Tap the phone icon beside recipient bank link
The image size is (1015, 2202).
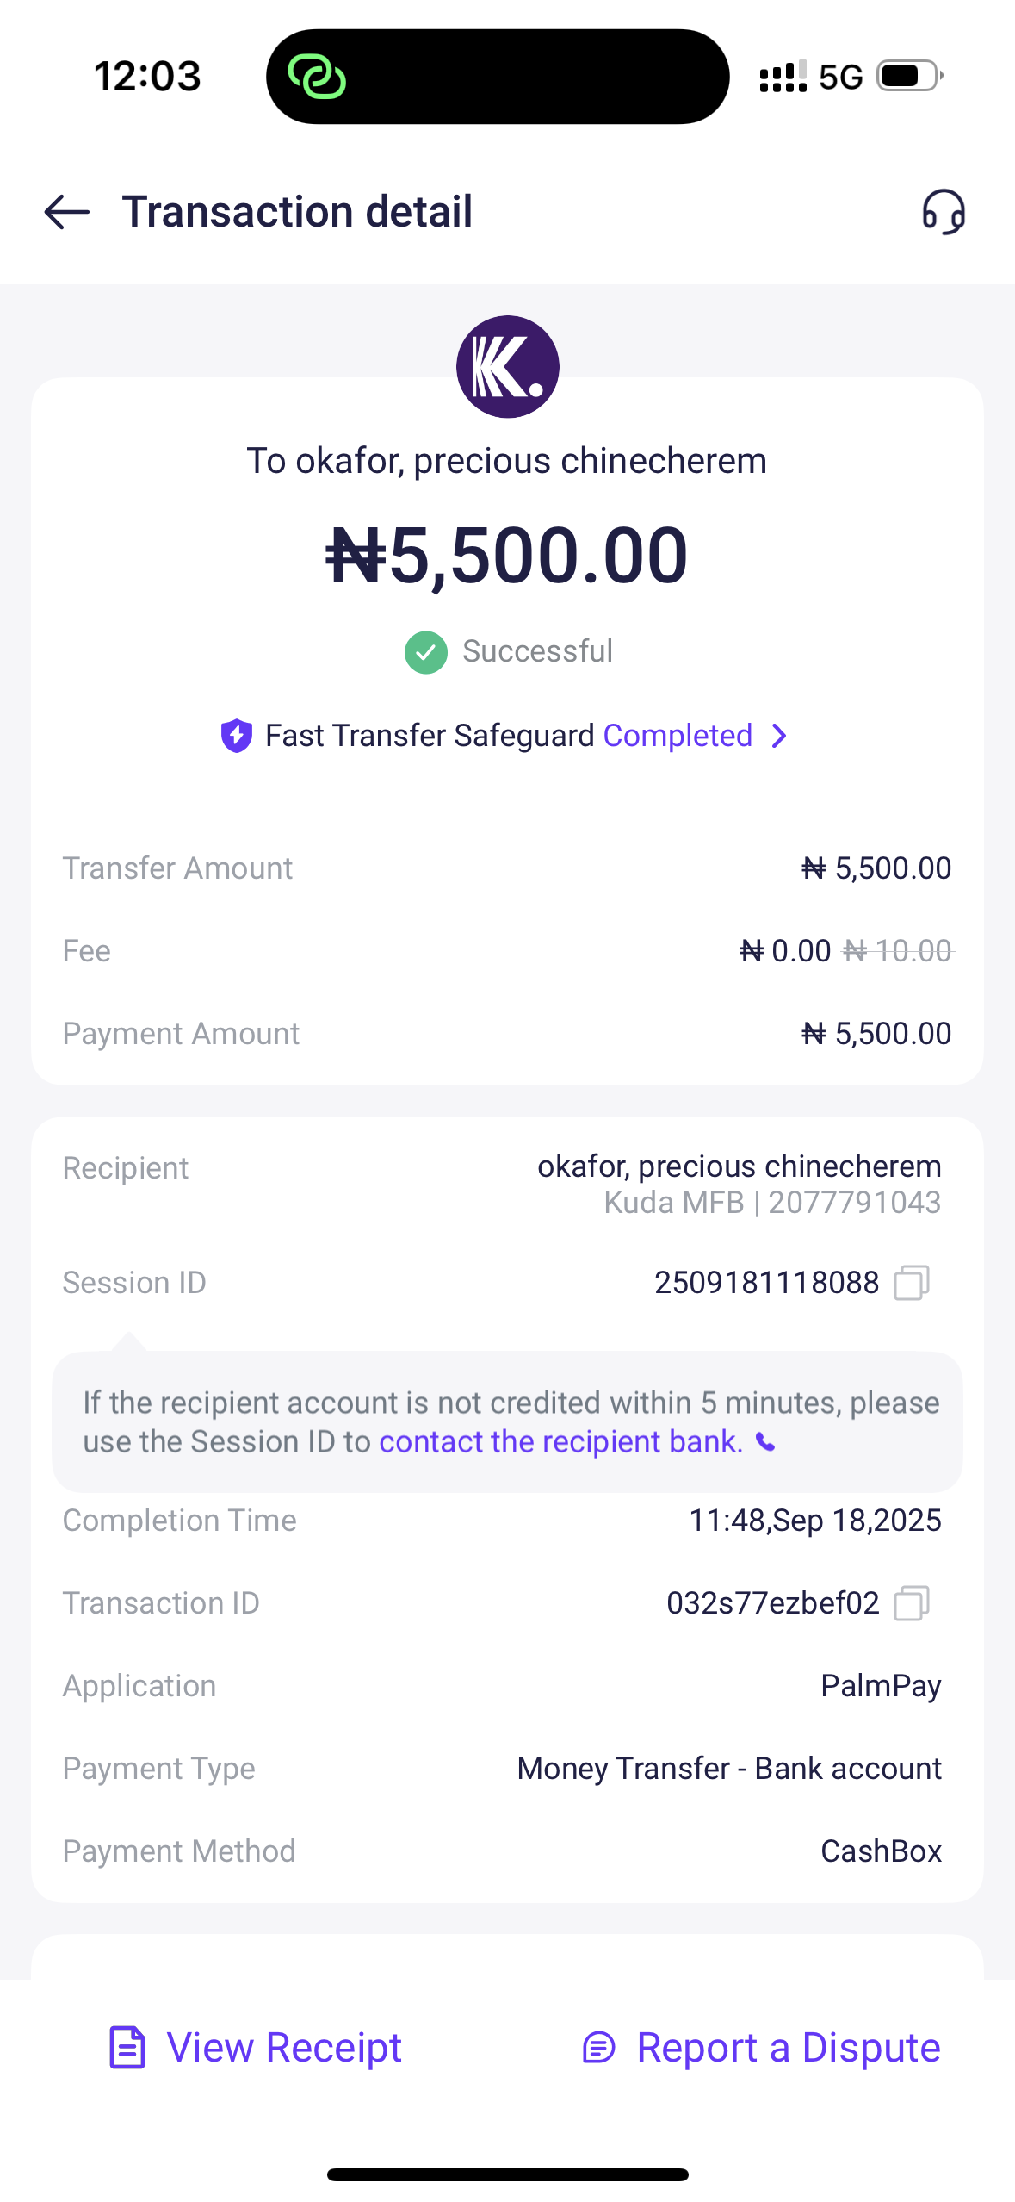click(765, 1442)
